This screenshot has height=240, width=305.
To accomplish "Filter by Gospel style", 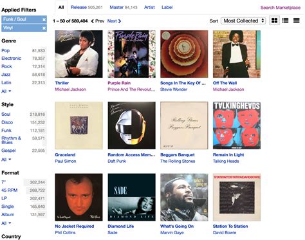I will click(8, 151).
